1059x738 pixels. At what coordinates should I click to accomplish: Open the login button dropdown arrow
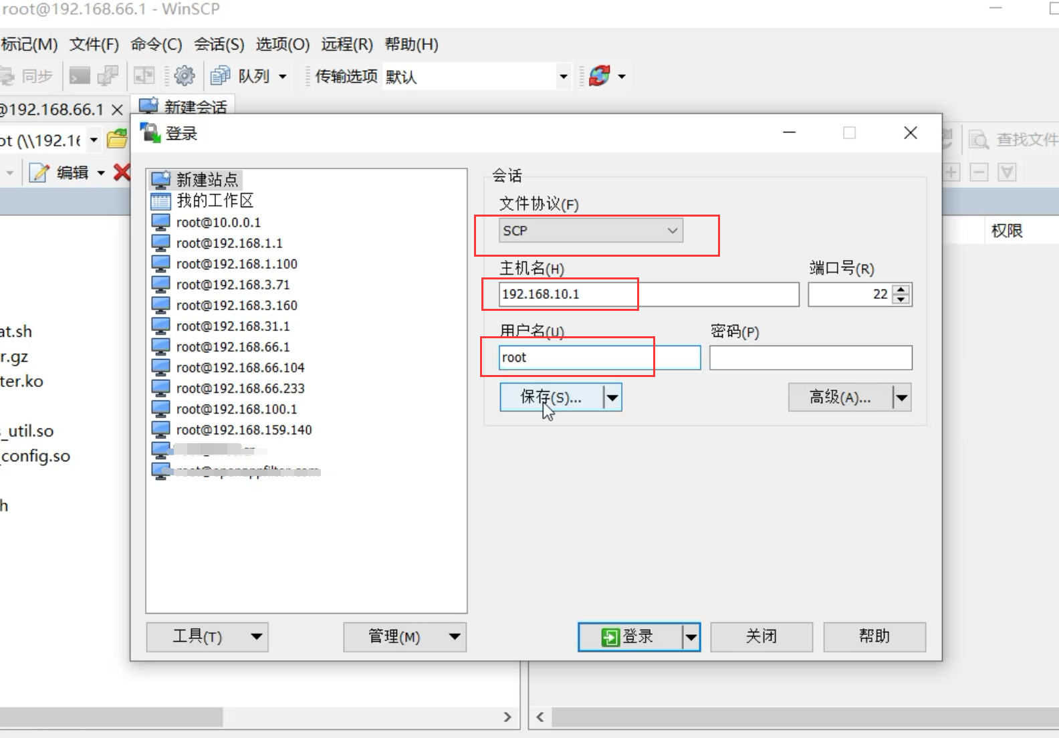pos(691,636)
